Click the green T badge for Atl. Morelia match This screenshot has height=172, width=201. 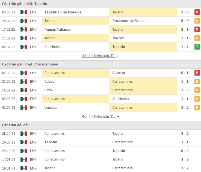point(197,47)
